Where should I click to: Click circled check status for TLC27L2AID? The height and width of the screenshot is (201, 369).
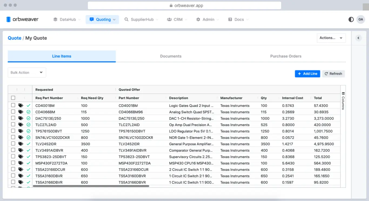click(28, 125)
